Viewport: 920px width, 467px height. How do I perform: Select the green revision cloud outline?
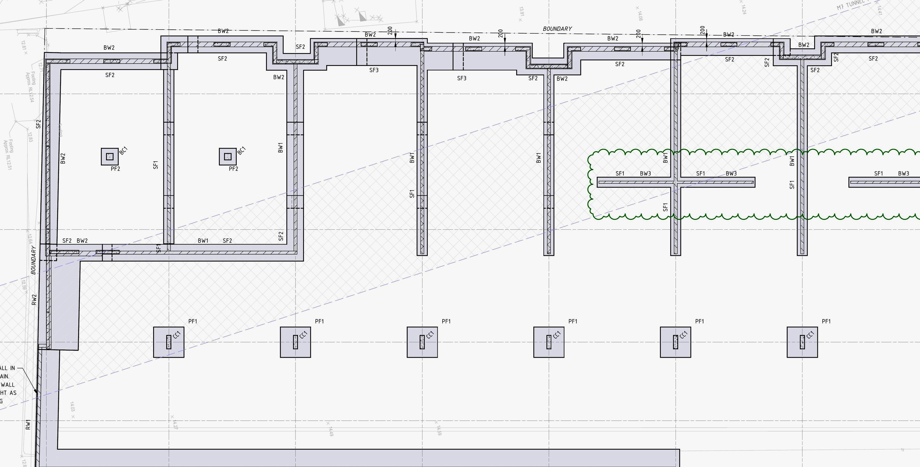[x=754, y=184]
